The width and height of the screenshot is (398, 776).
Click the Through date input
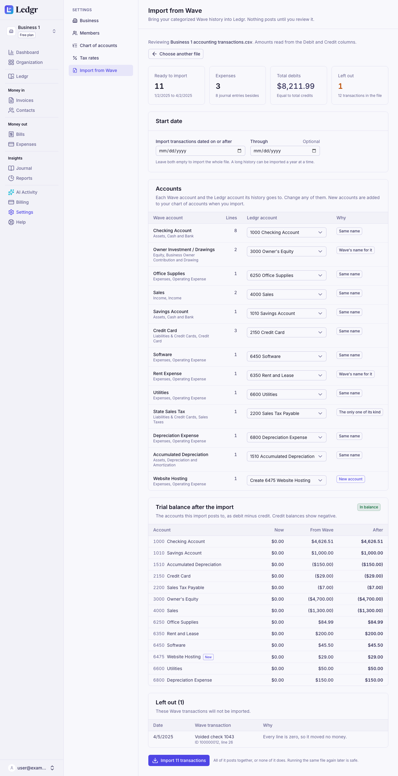285,151
